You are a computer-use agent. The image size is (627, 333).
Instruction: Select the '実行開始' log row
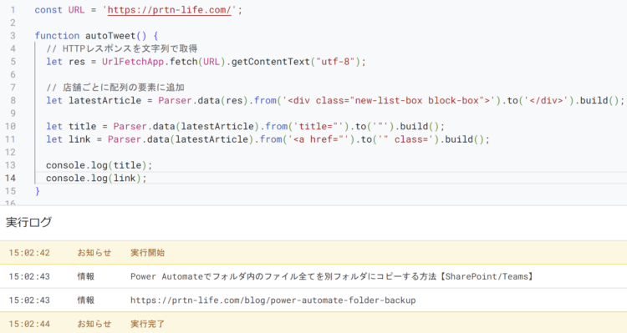point(313,252)
